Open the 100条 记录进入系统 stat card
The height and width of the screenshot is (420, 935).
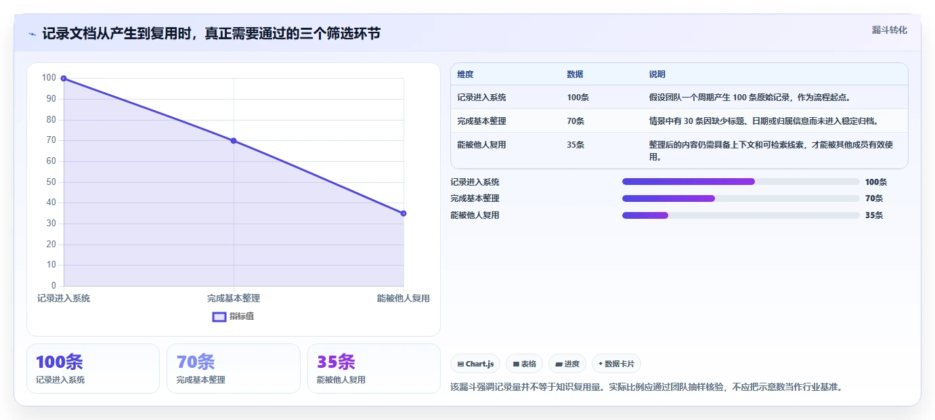[93, 369]
